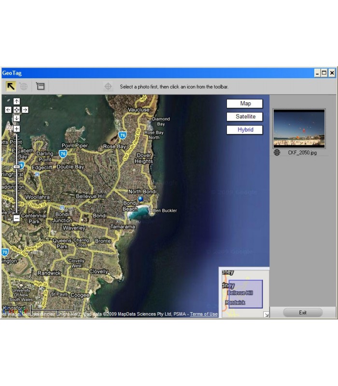Open the Terms of Use link
This screenshot has height=386, width=338.
coord(204,314)
